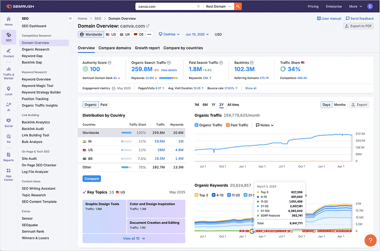Click the chart Export button
The image size is (380, 251).
(359, 105)
